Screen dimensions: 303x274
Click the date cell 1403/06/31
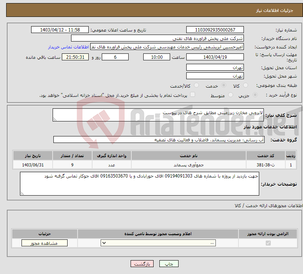tap(33, 165)
